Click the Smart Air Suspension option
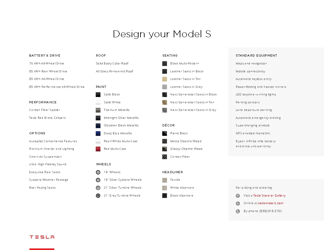324x250 pixels. point(46,157)
